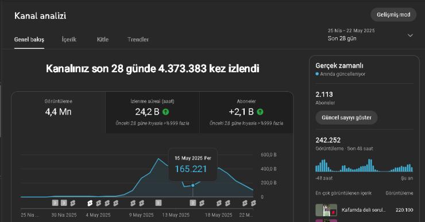Screen dimensions: 425x222
Task: Click the En çok görüntülenen içerik header
Action: point(343,193)
